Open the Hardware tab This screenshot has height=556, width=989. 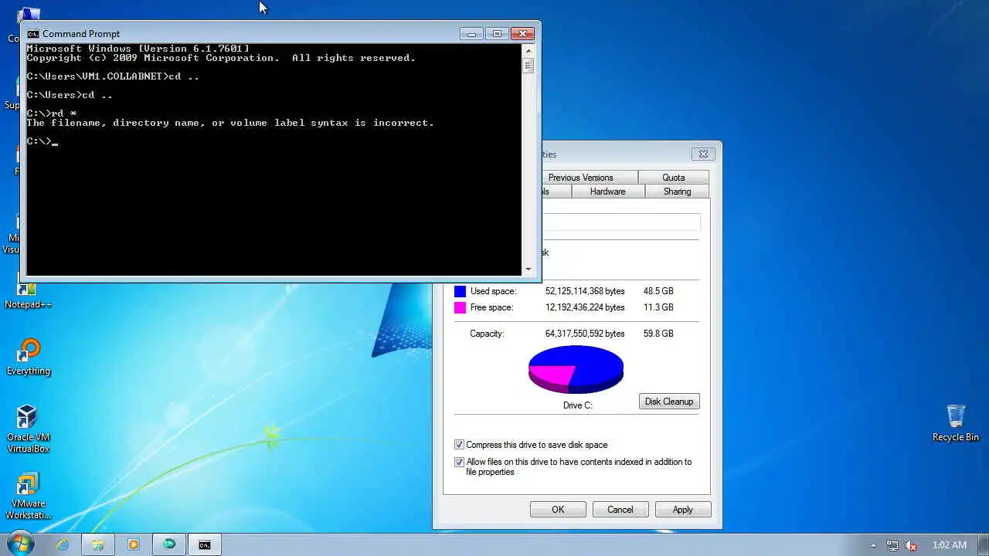[x=607, y=192]
